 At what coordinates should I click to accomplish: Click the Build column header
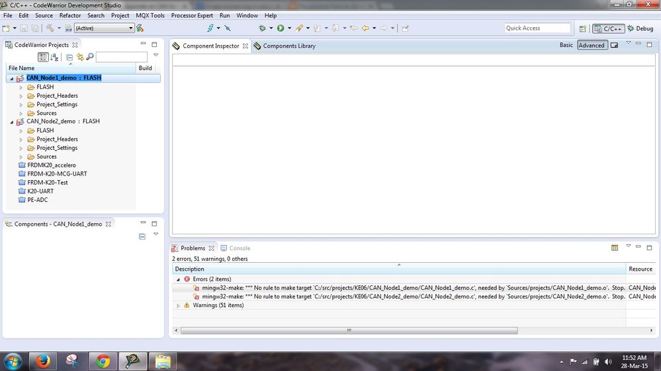click(145, 68)
